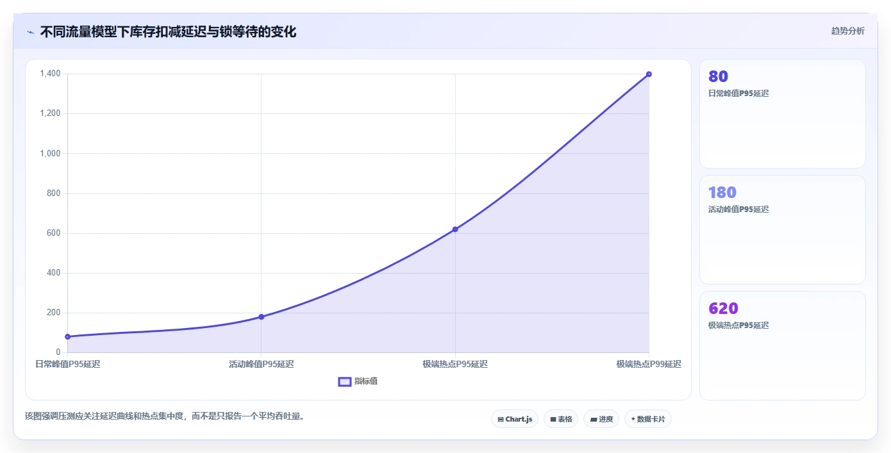Click x-axis label 极端热点P95延迟

pyautogui.click(x=455, y=364)
